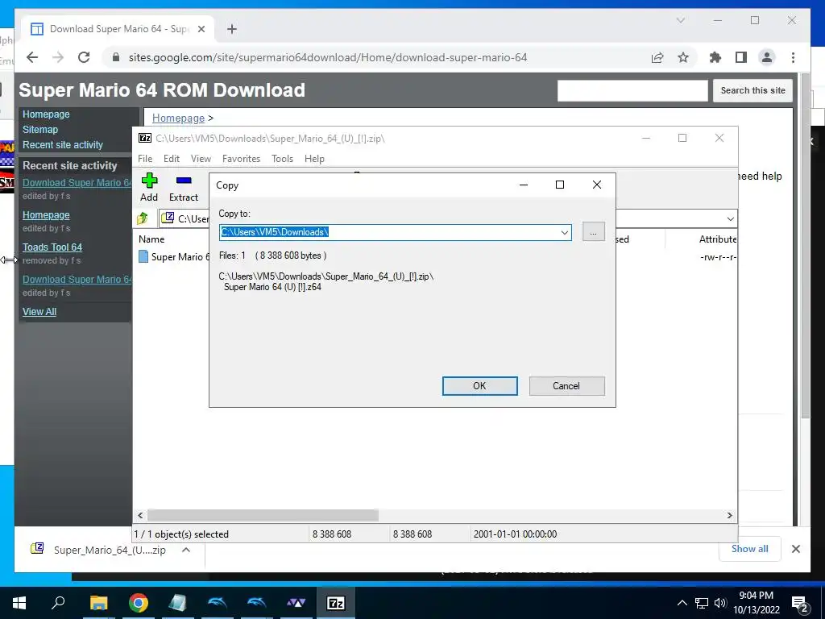Bookmark this page with star icon
This screenshot has width=825, height=619.
[x=683, y=57]
